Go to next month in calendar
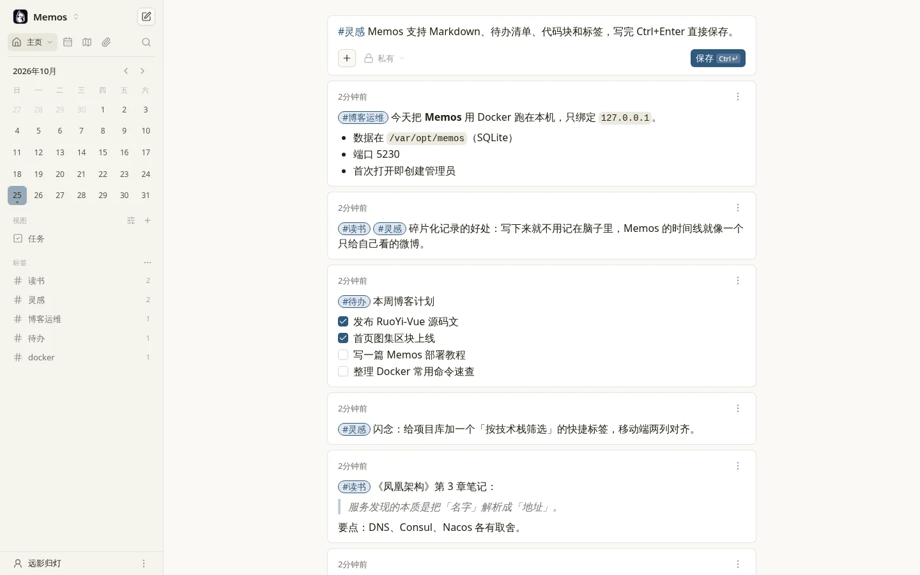The height and width of the screenshot is (575, 920). (142, 71)
